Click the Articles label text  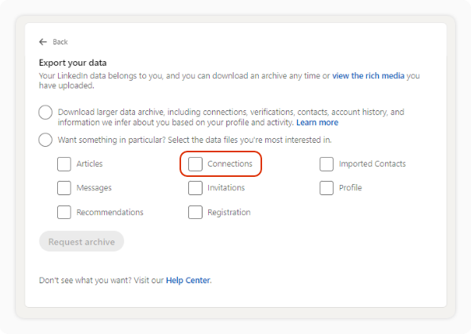90,164
